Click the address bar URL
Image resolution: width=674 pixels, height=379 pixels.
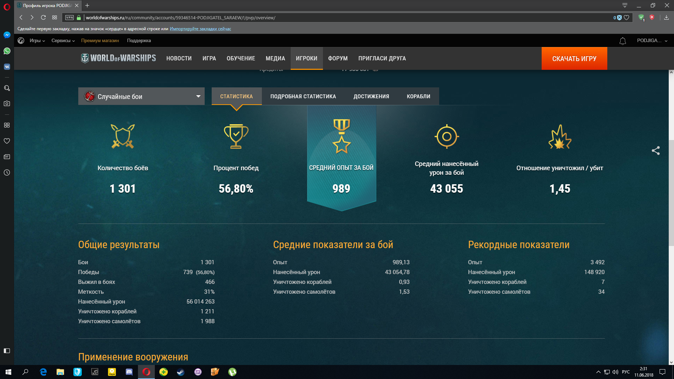(180, 18)
